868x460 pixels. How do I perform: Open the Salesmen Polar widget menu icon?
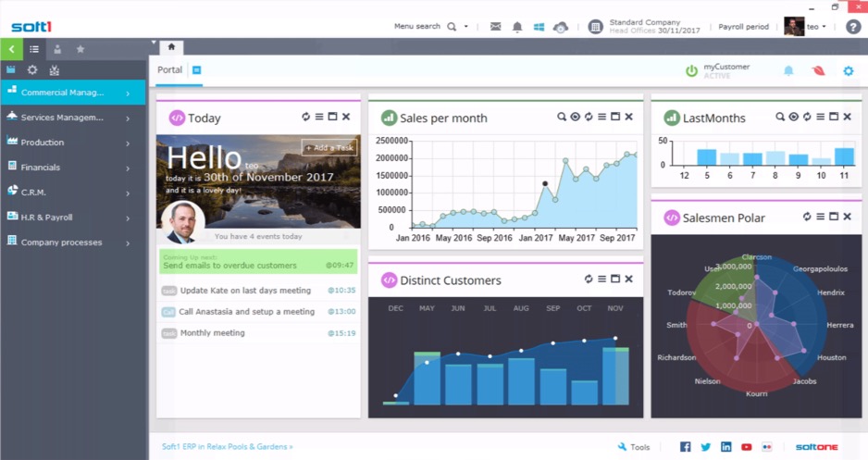820,217
